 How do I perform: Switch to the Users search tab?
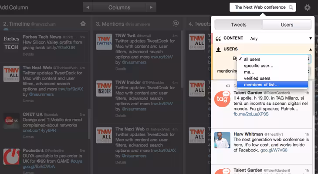pos(287,25)
